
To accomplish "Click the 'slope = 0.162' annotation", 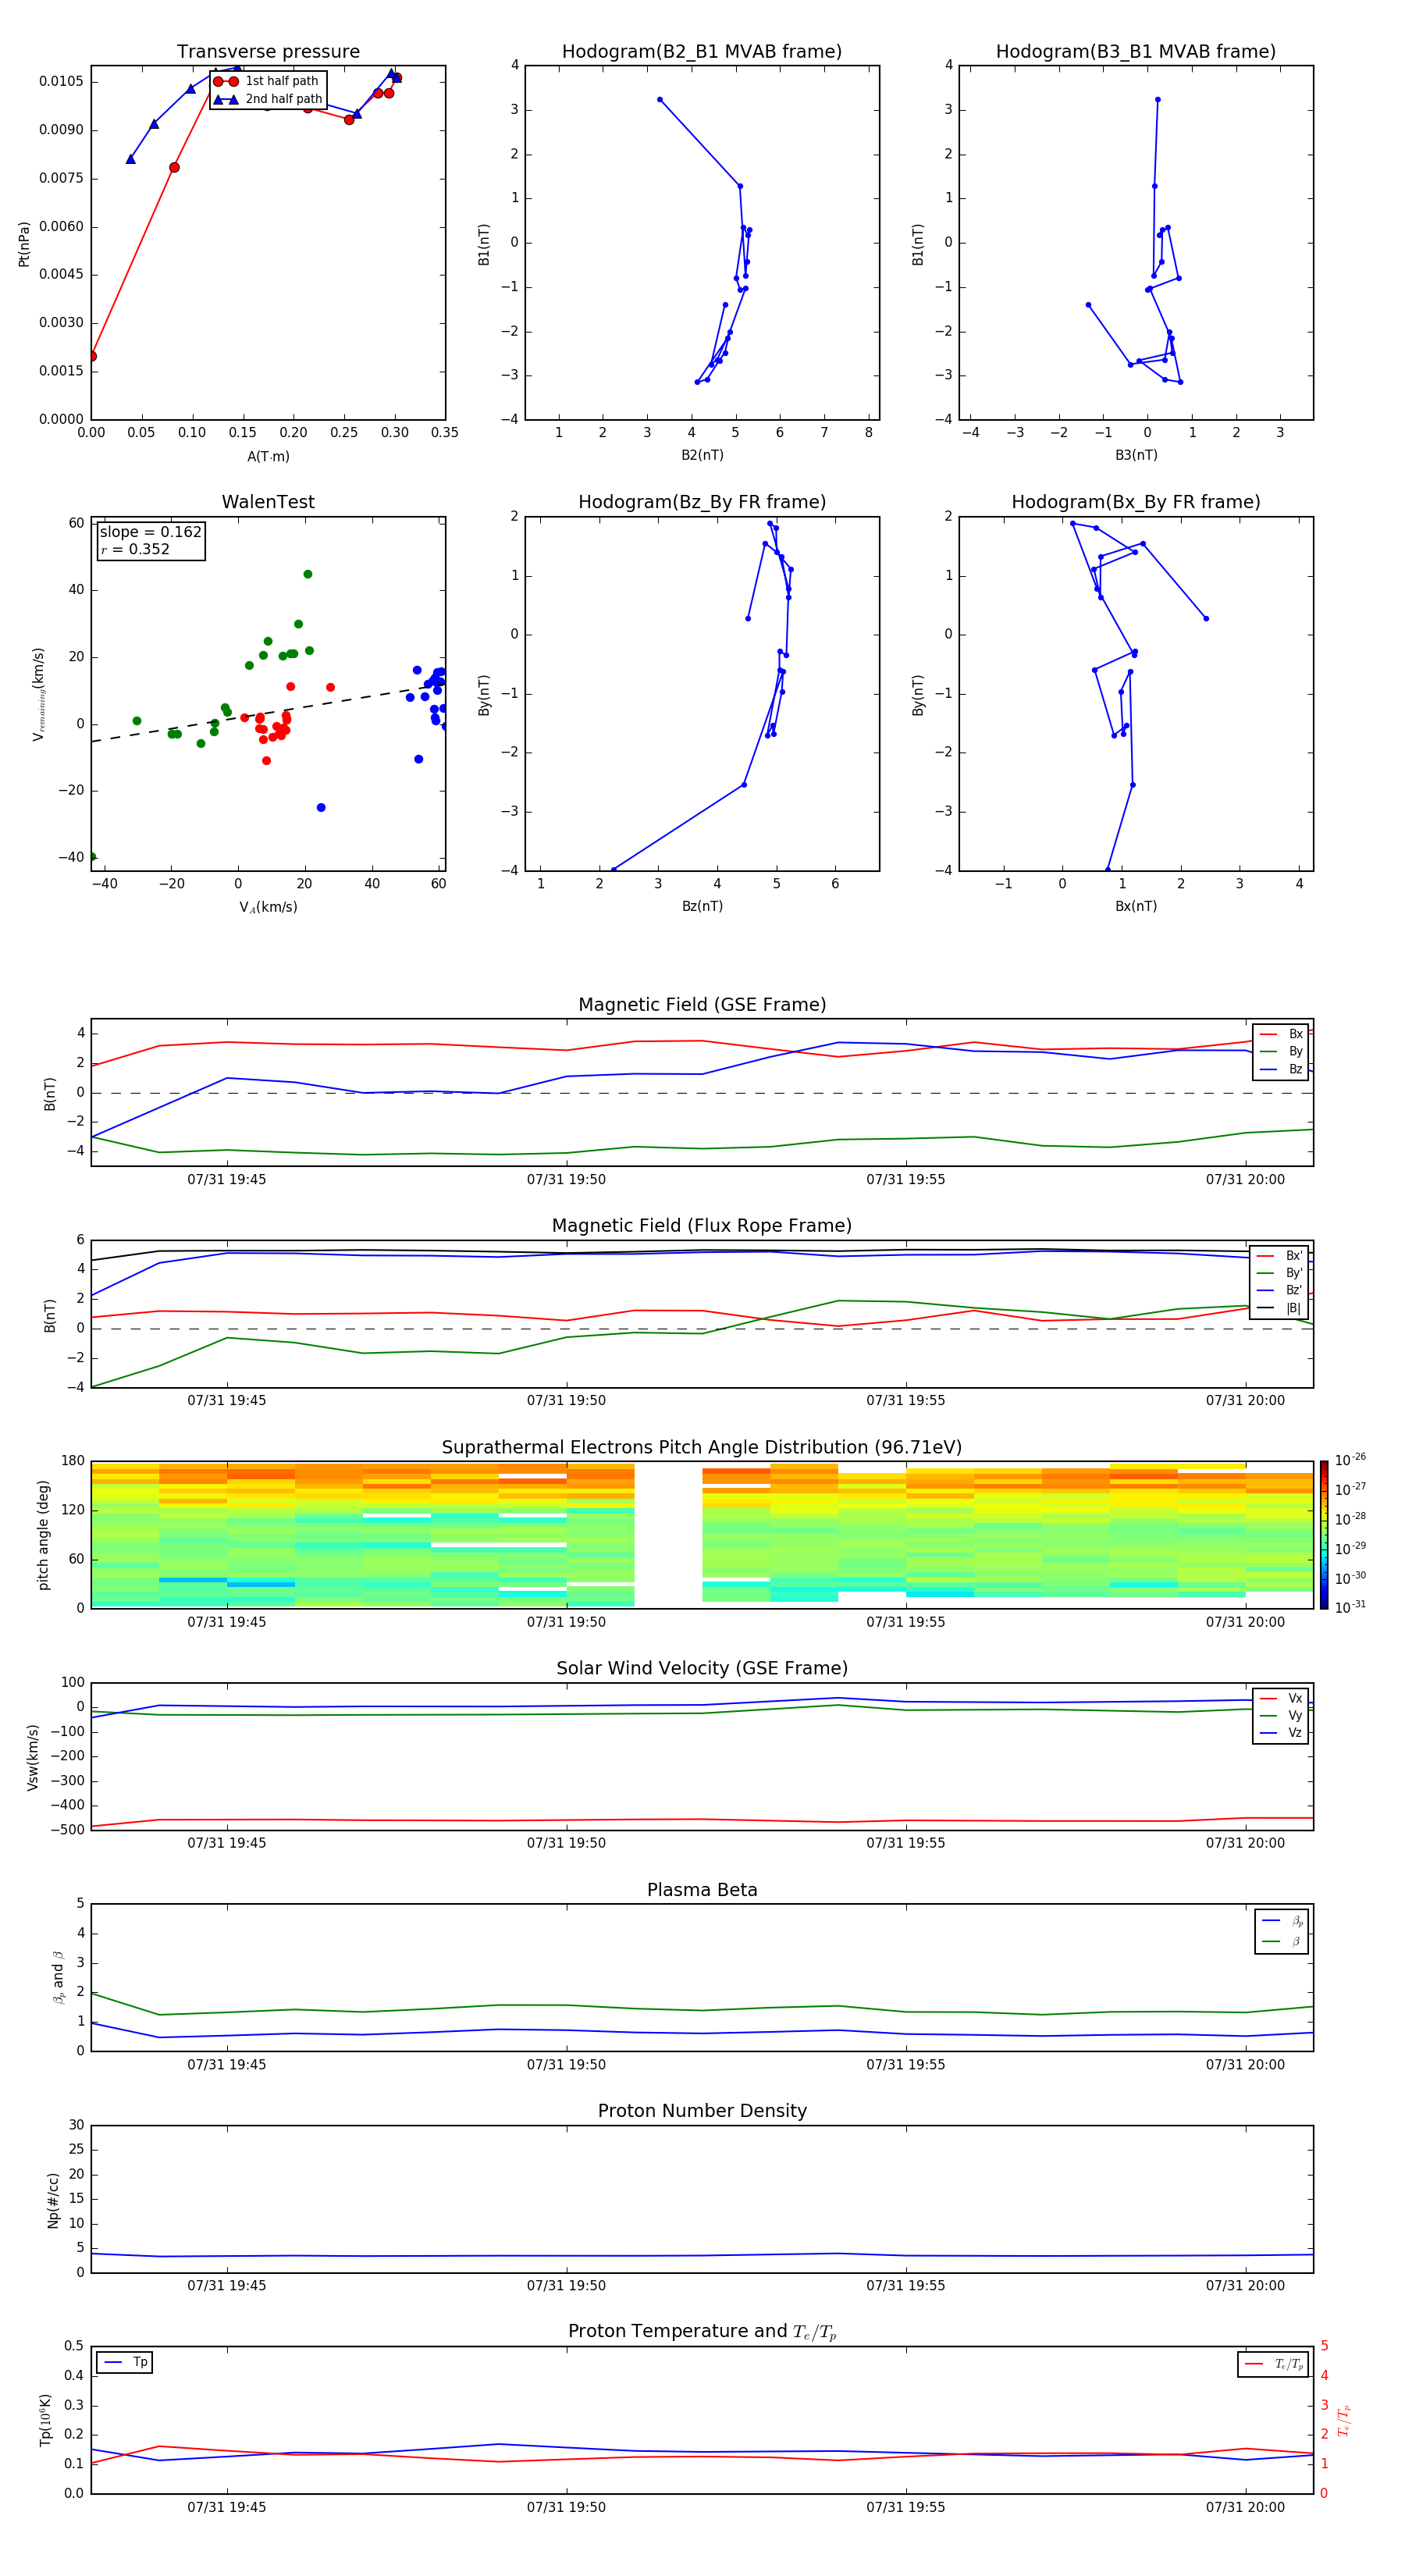I will tap(150, 532).
